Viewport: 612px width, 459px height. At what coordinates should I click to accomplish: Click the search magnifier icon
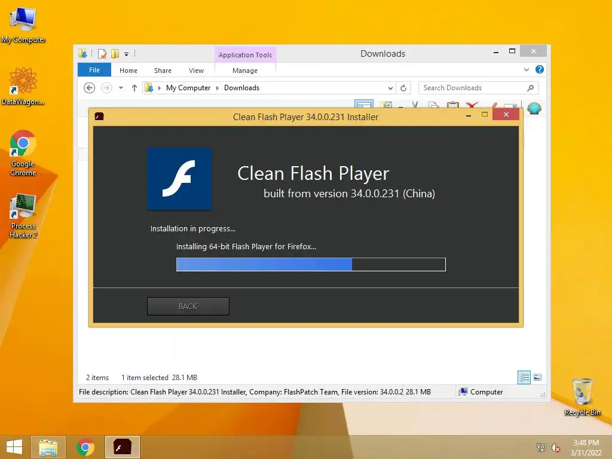point(531,88)
